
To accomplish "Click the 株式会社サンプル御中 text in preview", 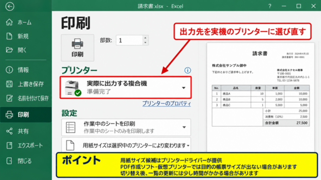I will click(x=229, y=65).
